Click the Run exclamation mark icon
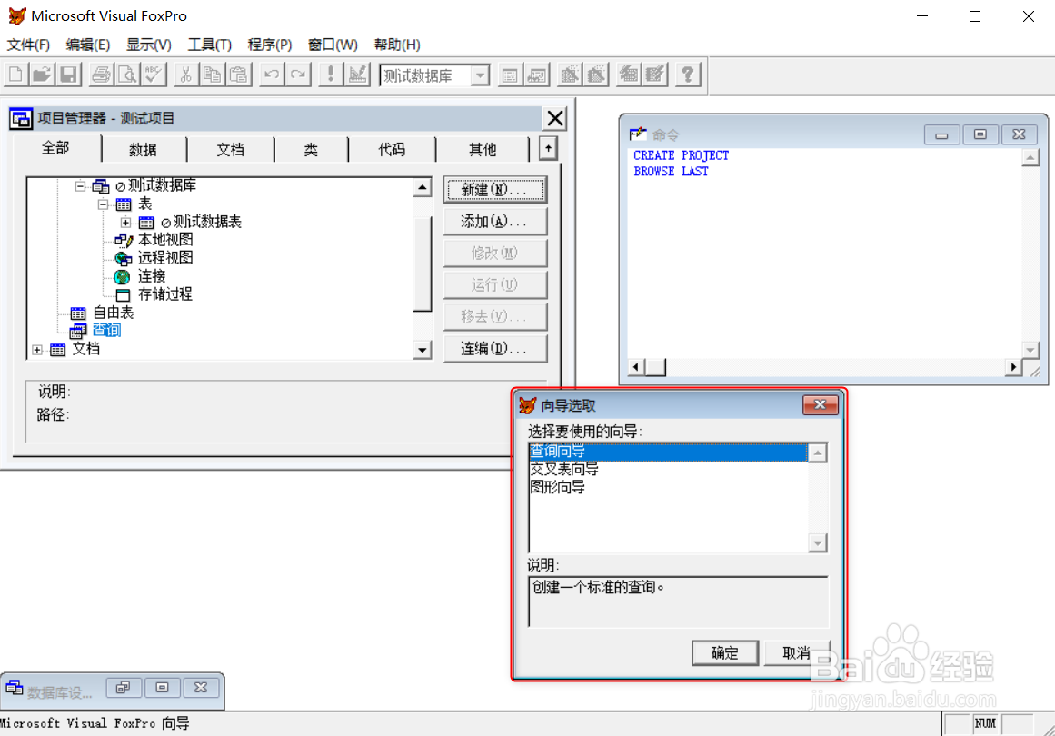1055x736 pixels. [331, 75]
